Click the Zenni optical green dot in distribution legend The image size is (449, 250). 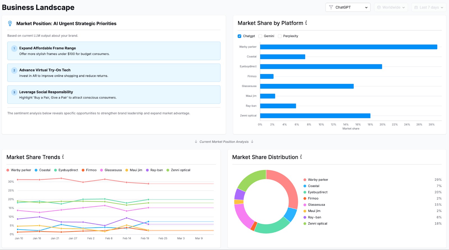(305, 224)
